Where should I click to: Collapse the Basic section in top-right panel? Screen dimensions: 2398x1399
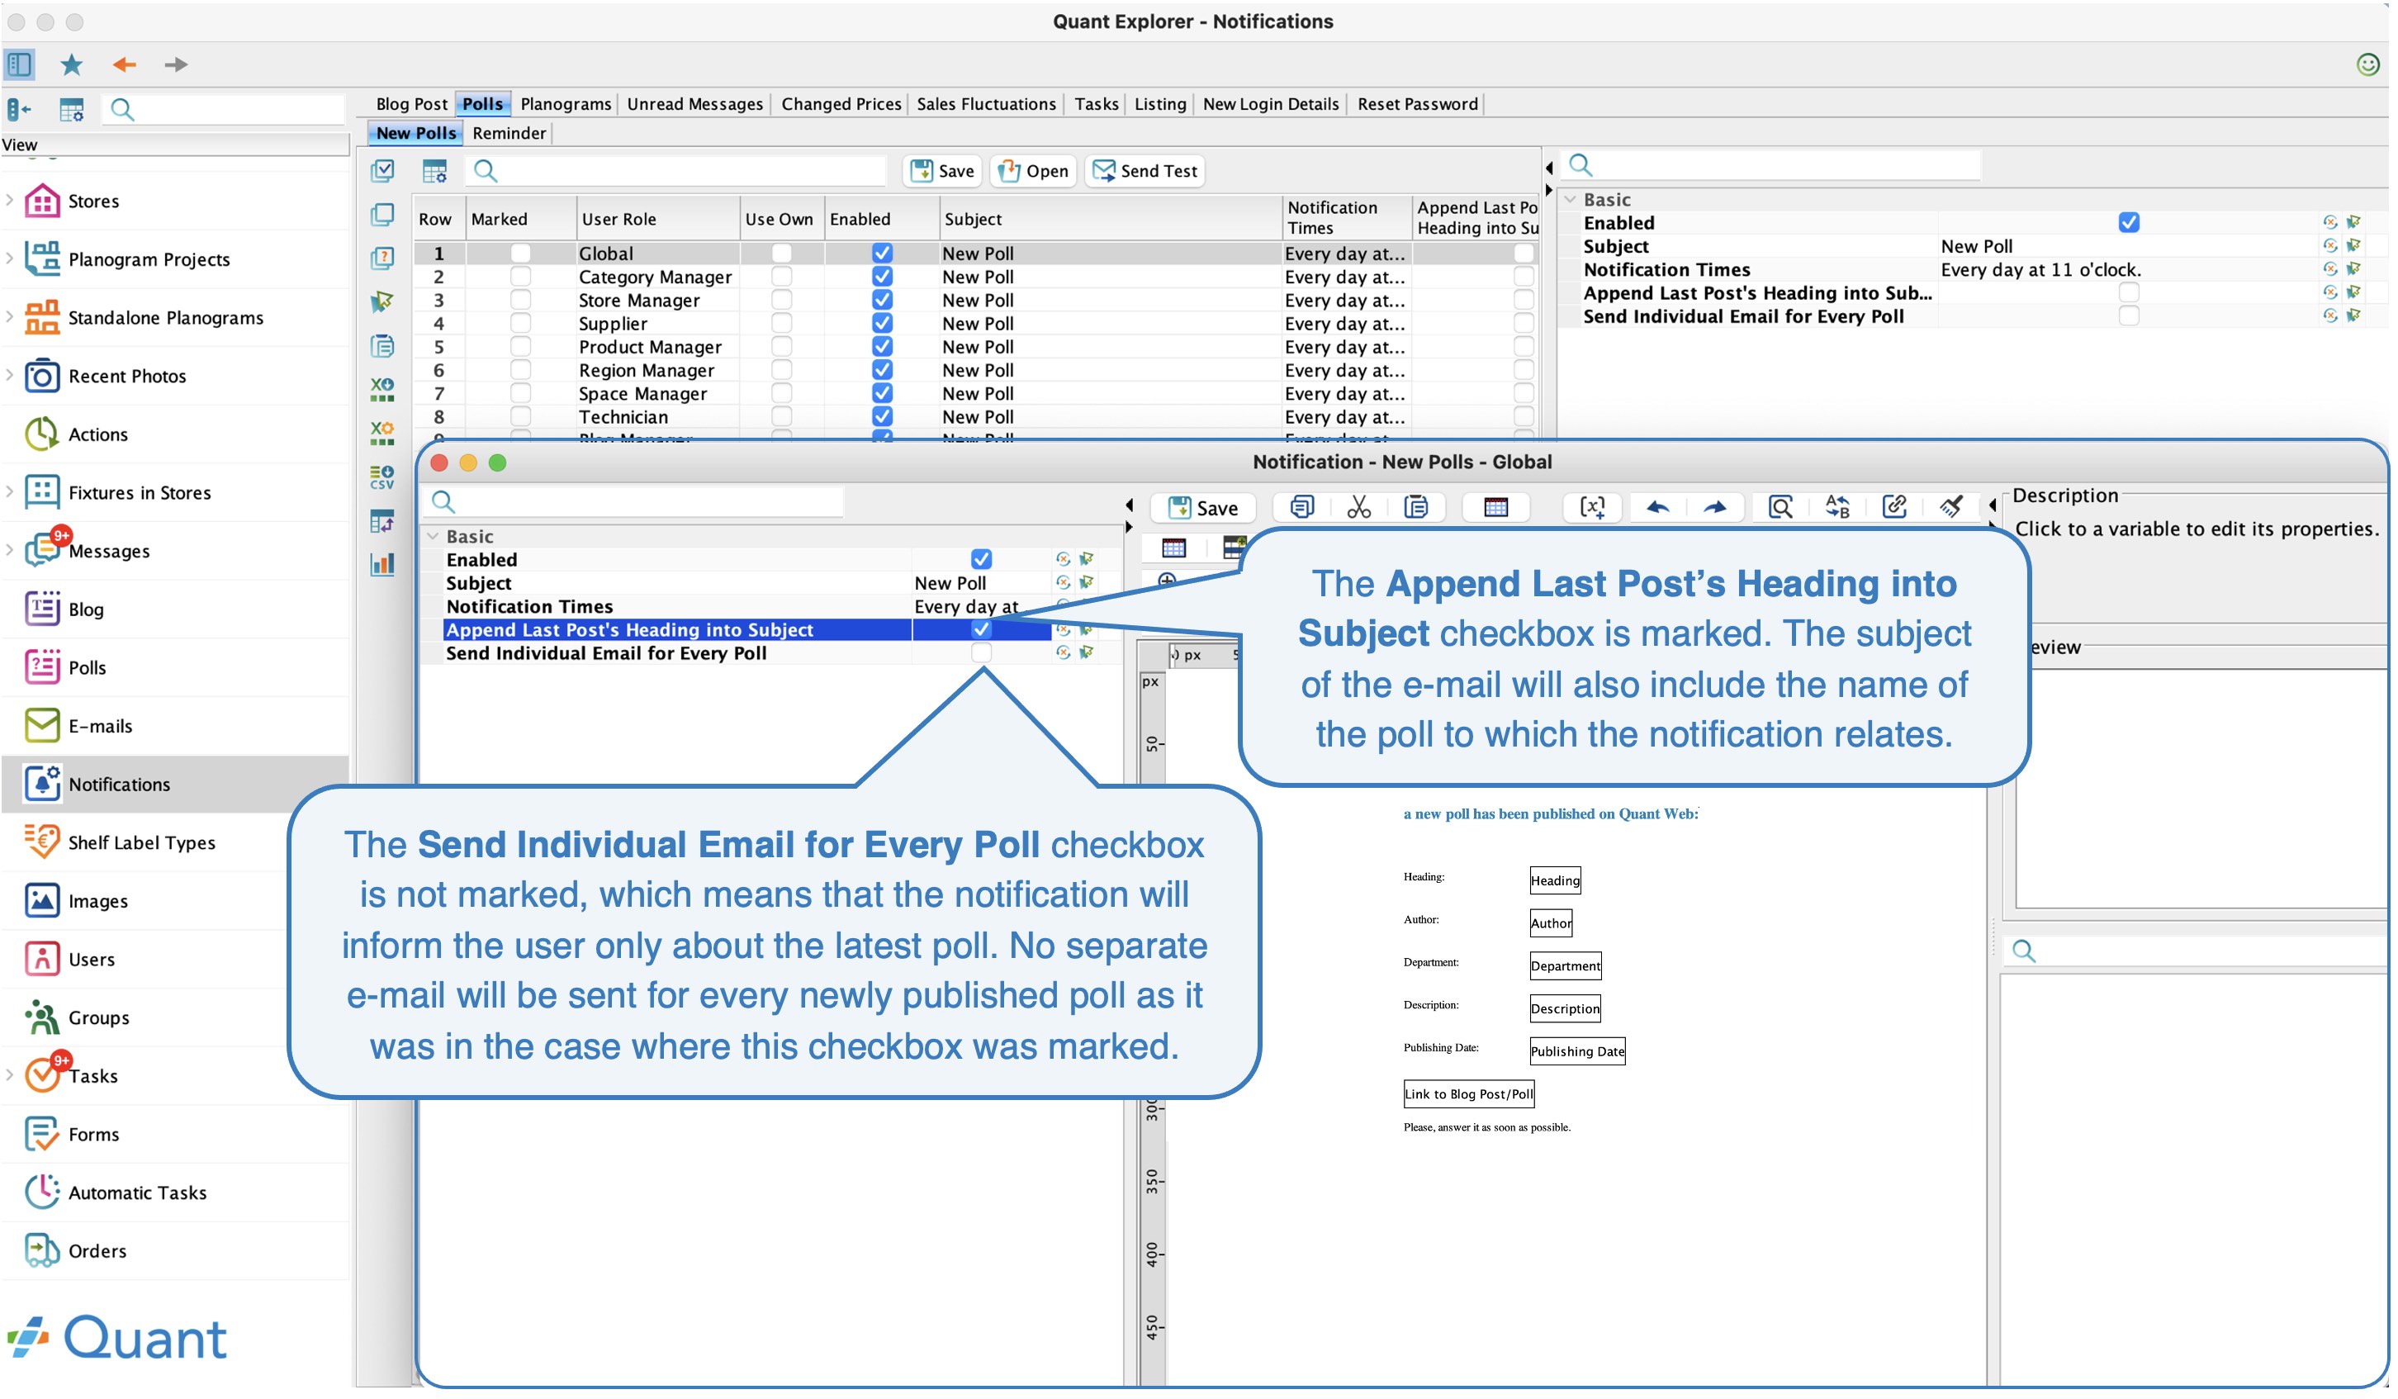click(1571, 200)
